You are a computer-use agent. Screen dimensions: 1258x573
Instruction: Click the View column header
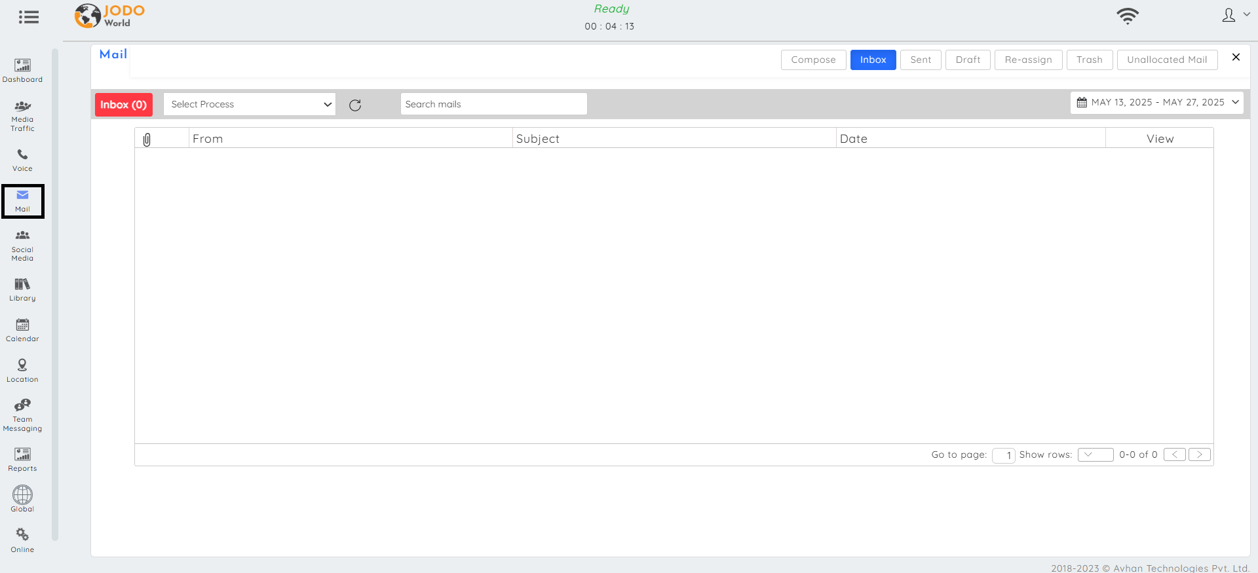coord(1160,139)
